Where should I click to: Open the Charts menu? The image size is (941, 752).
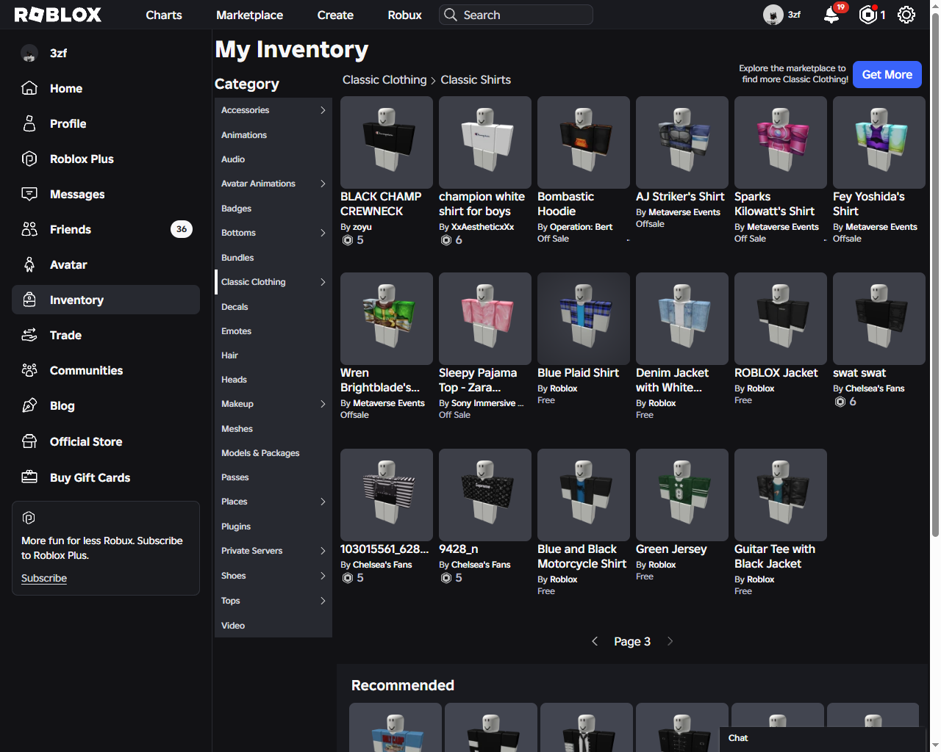point(164,15)
